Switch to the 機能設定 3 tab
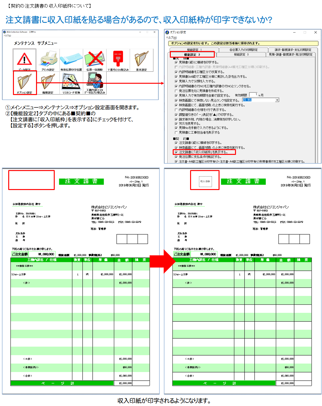 241,54
